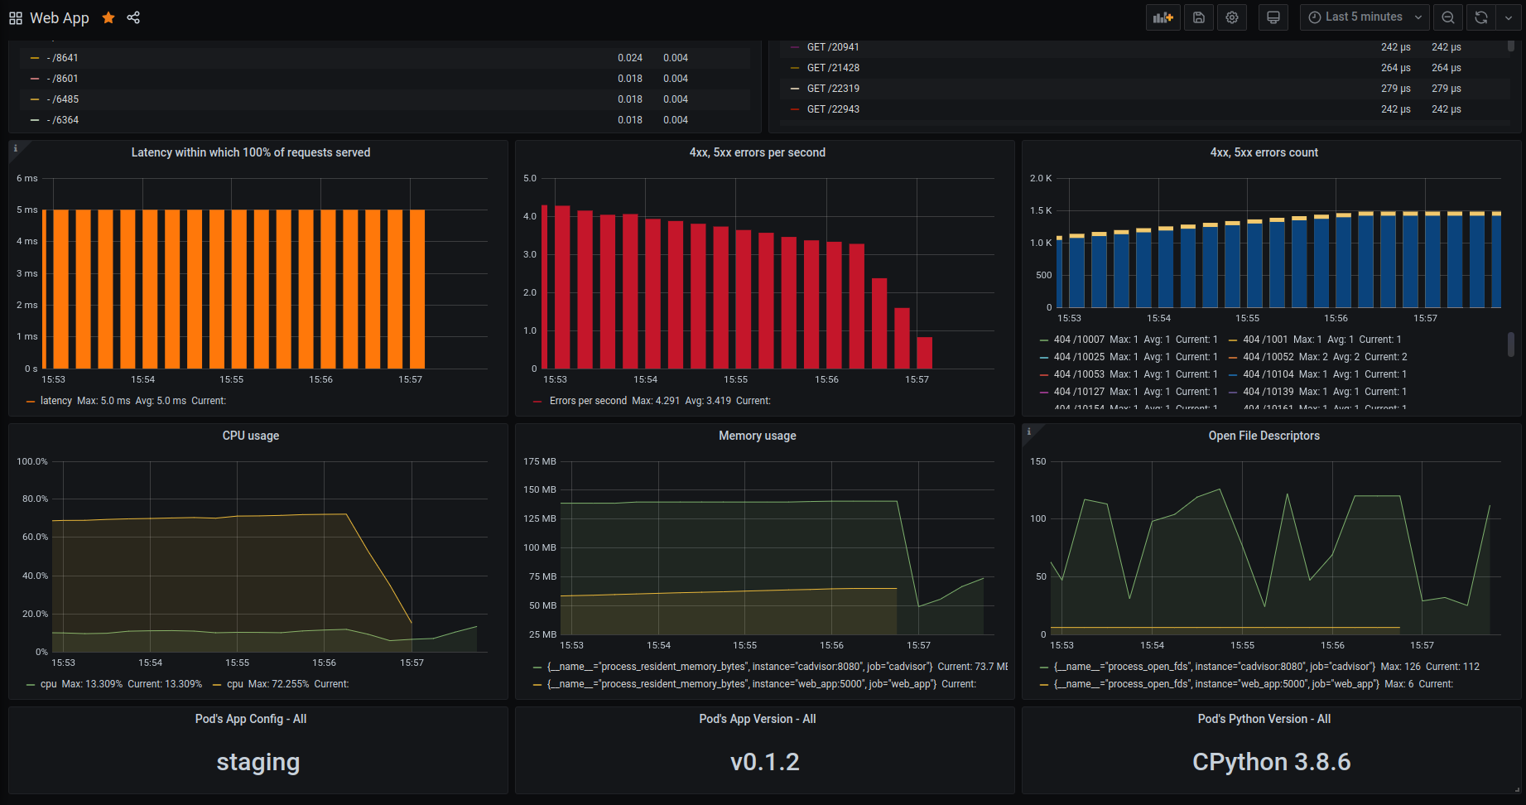Click the v0.1.2 version value
The height and width of the screenshot is (805, 1526).
pos(765,762)
